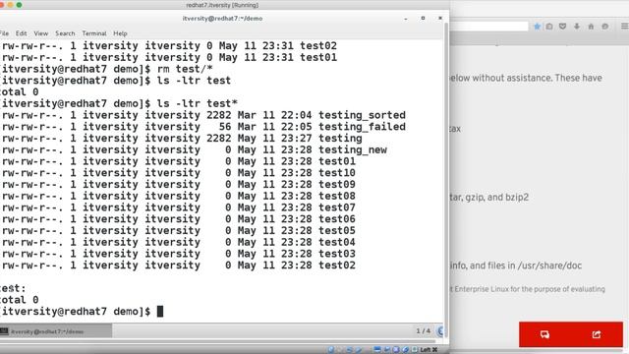Click 'May 11 23:27' timestamp

tap(275, 139)
